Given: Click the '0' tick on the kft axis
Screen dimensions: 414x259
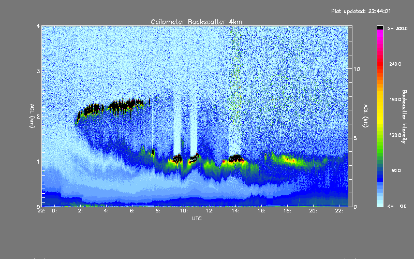Looking at the screenshot, I should pyautogui.click(x=355, y=207).
